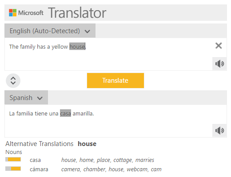Click the confidence bar beside 'cámara'
Viewport: 231px width, 177px height.
tap(13, 169)
